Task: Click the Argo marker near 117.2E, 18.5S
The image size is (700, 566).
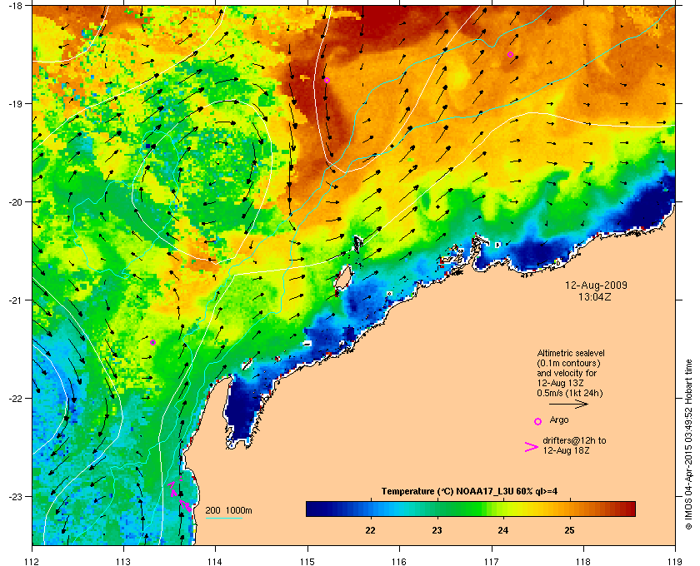Action: [510, 55]
